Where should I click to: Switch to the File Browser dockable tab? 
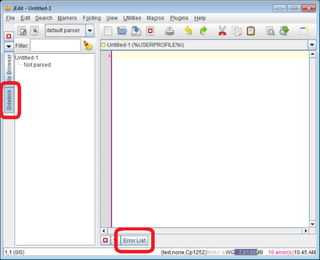(9, 69)
